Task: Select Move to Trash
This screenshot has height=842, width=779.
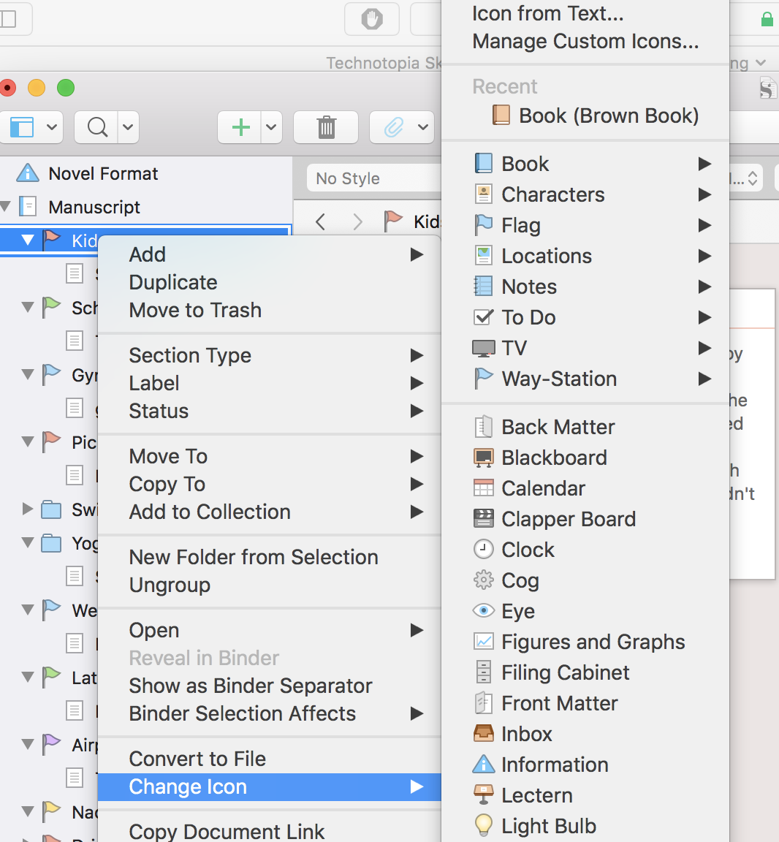Action: click(270, 311)
